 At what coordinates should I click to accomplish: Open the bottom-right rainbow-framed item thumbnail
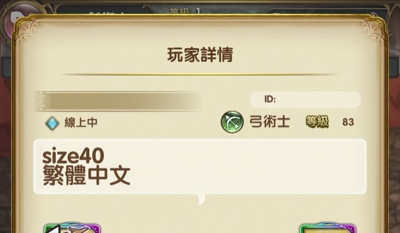pyautogui.click(x=328, y=228)
